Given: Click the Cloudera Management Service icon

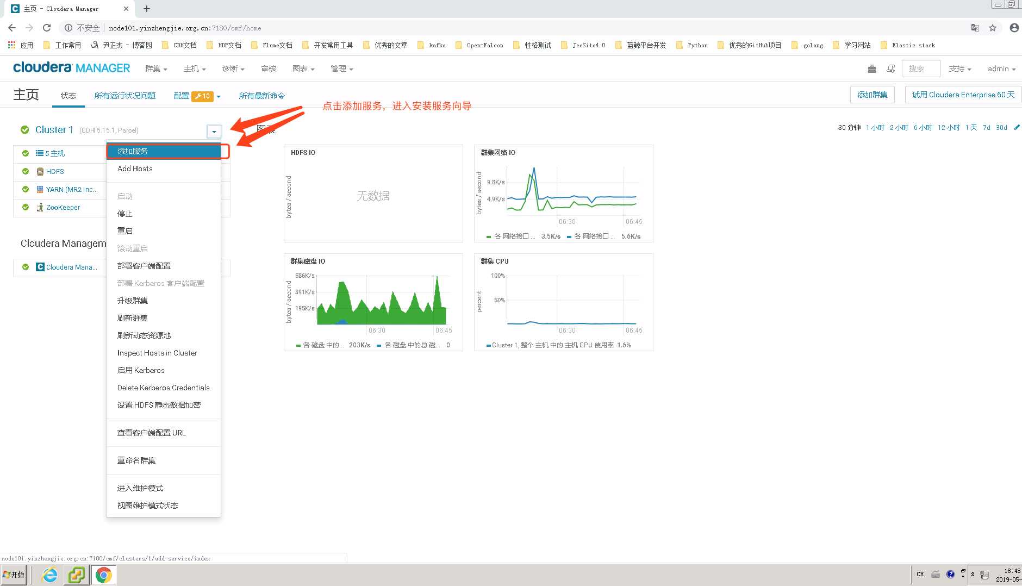Looking at the screenshot, I should click(x=40, y=267).
